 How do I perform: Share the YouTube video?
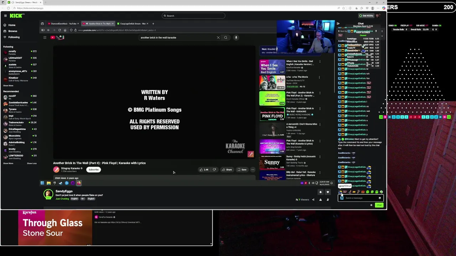(x=227, y=170)
